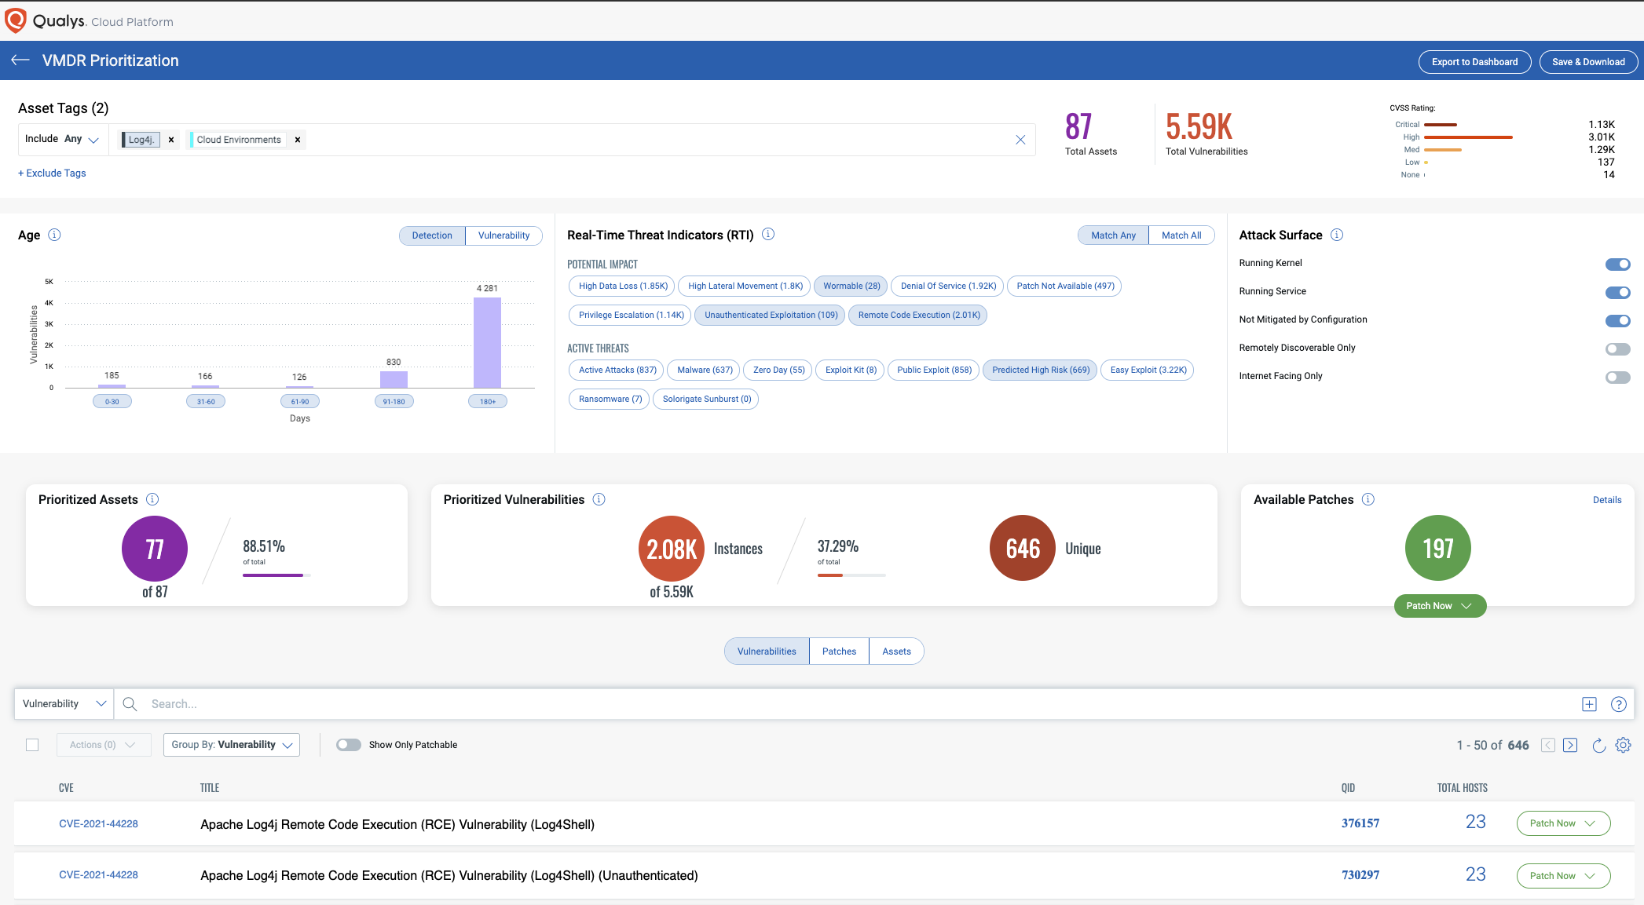Toggle the Wormable (28) indicator
Screen dimensions: 1644x905
tap(851, 286)
